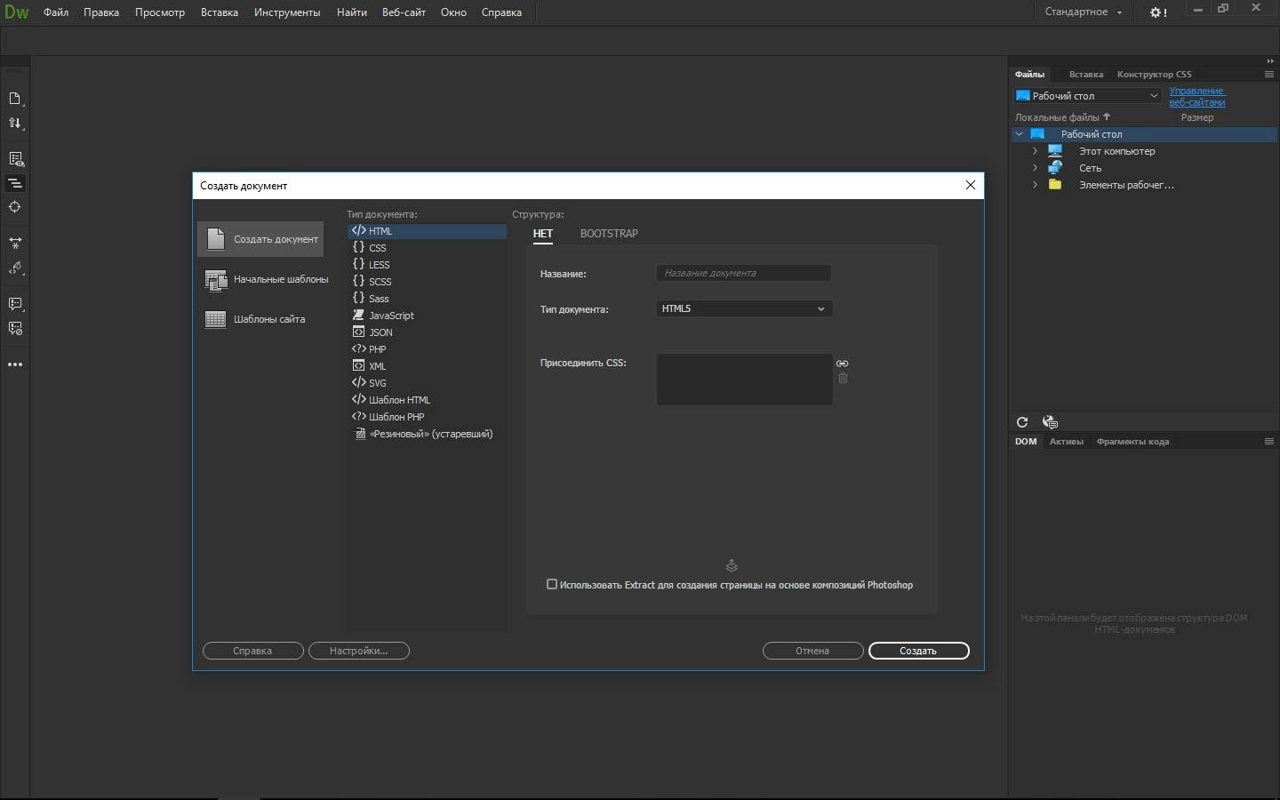Image resolution: width=1280 pixels, height=800 pixels.
Task: Switch to the Фрагменты кода tab
Action: tap(1132, 442)
